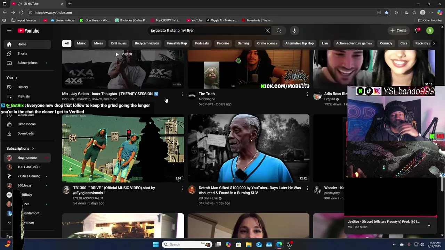The height and width of the screenshot is (250, 445).
Task: Open EYEGLASSVISUALS1 channel avatar
Action: (x=66, y=190)
